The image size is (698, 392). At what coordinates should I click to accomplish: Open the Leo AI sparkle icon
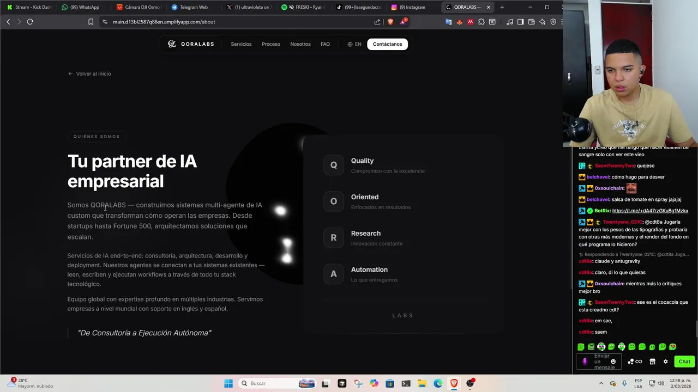click(x=542, y=22)
